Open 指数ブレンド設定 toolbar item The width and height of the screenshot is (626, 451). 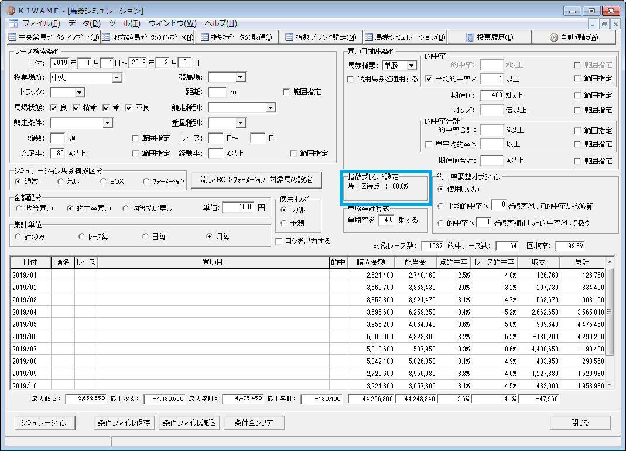[x=320, y=37]
